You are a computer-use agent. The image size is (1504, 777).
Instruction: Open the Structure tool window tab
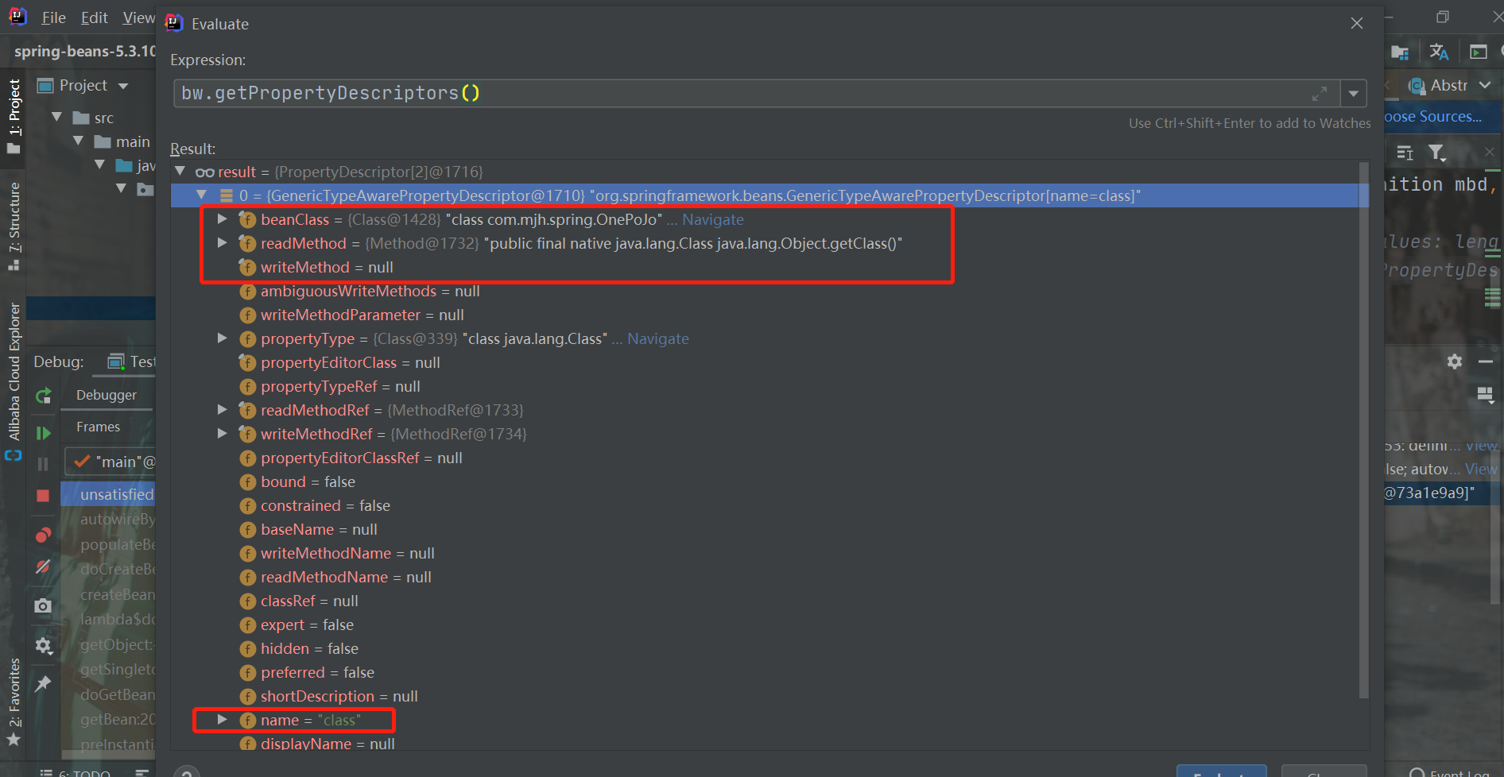point(14,227)
